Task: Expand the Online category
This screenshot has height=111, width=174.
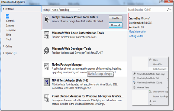Action: pos(4,46)
